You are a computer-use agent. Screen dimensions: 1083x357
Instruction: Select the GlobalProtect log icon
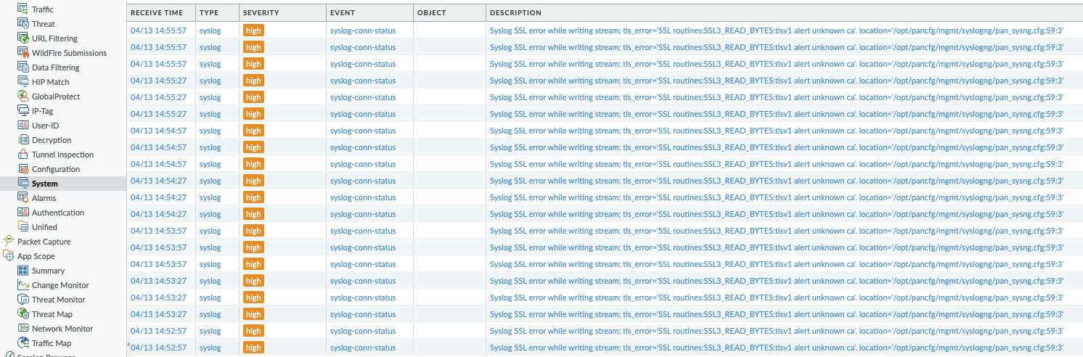(x=23, y=97)
